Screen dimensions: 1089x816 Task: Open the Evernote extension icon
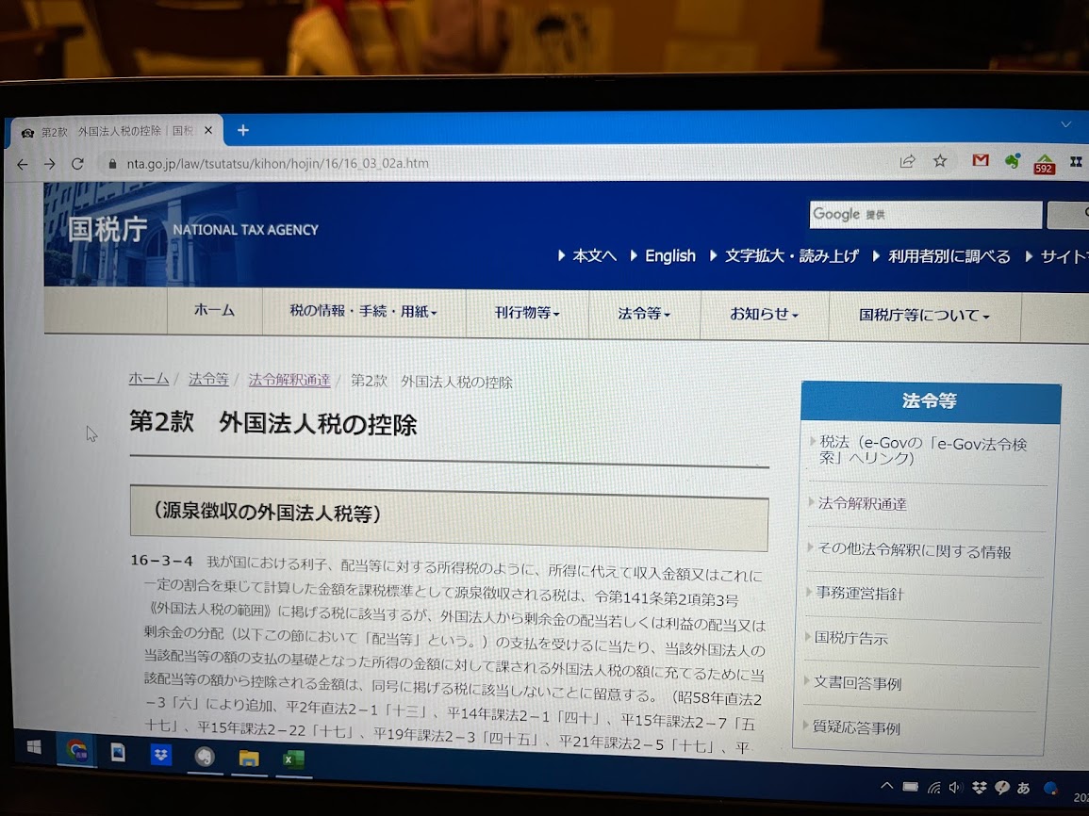[x=1013, y=161]
